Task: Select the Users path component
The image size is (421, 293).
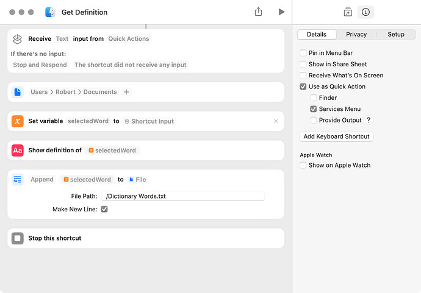Action: tap(39, 92)
